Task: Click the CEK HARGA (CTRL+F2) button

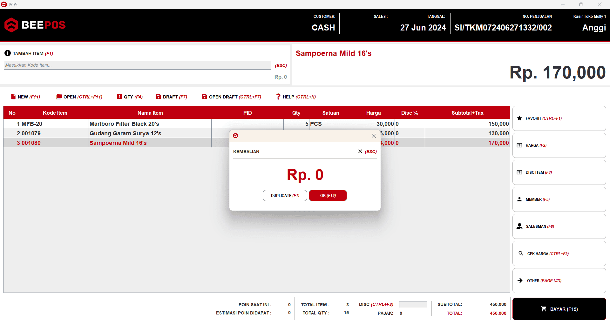Action: click(x=559, y=253)
